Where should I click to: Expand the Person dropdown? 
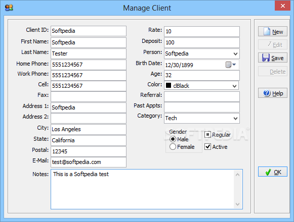235,54
